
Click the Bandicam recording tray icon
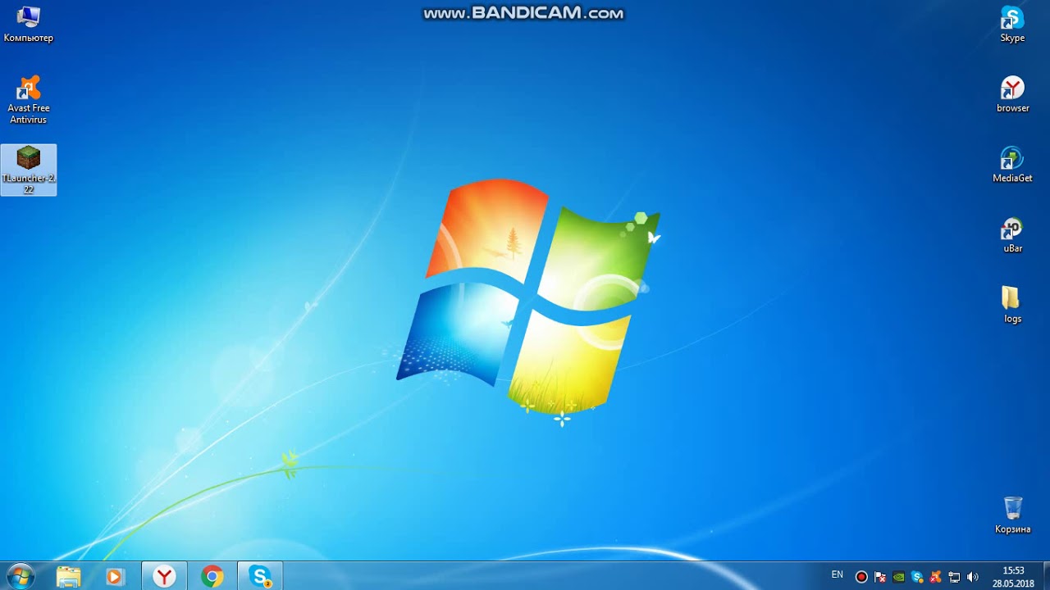(861, 577)
